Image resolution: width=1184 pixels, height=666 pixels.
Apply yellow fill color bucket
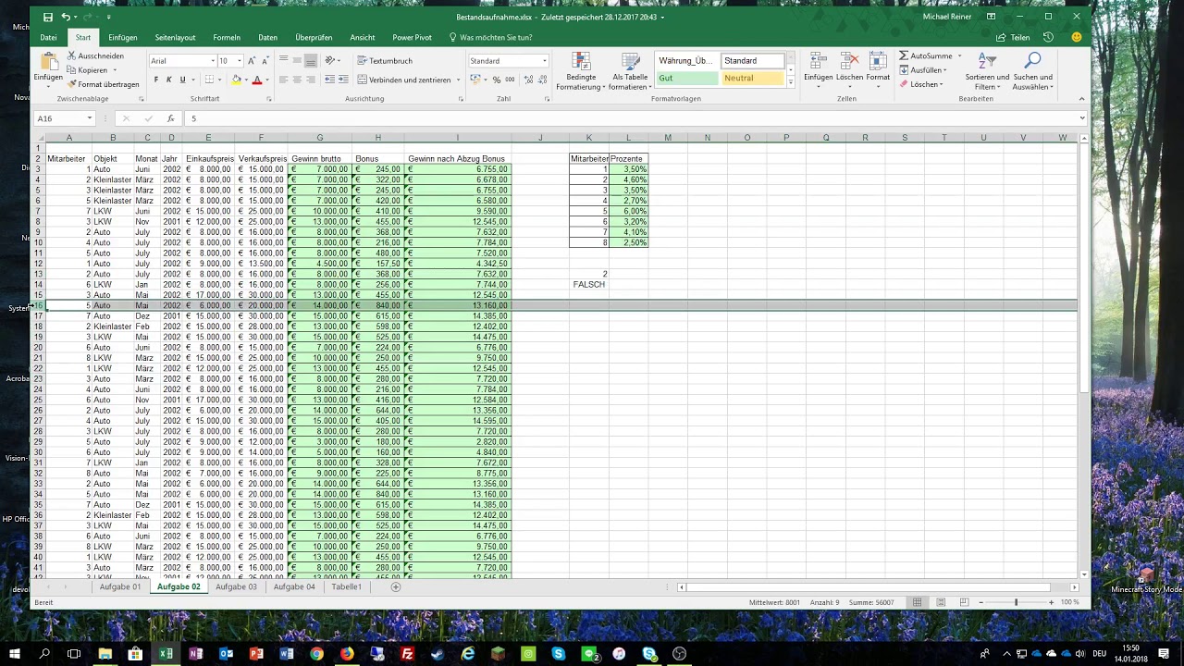click(237, 80)
